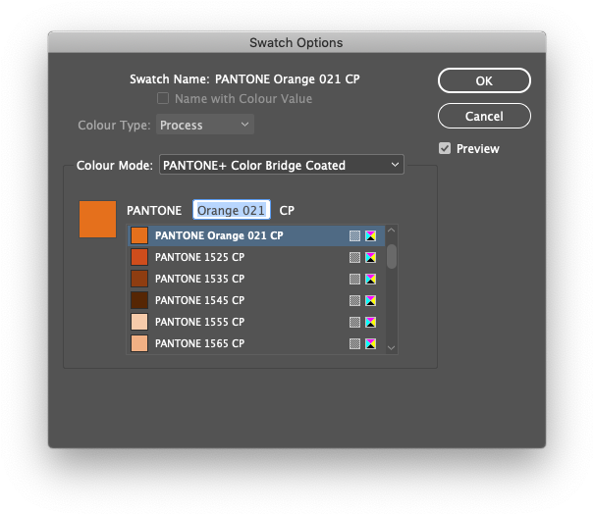Select the PANTONE Orange 021 CP list entry

[256, 235]
